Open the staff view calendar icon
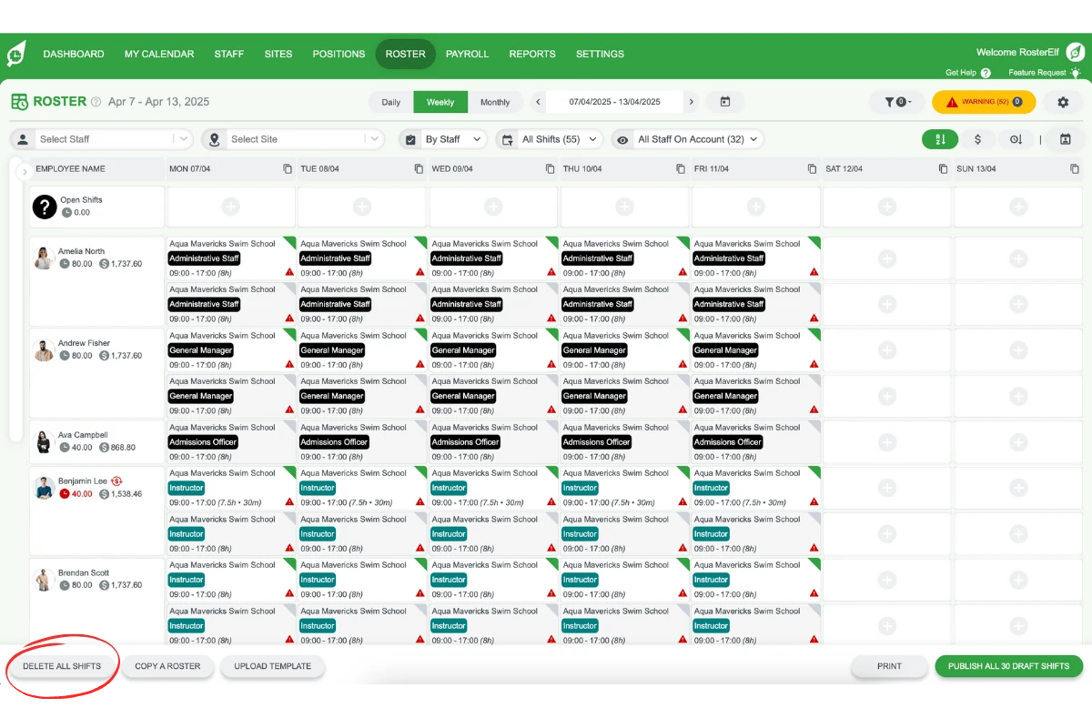Screen dimensions: 1092x728 (x=1065, y=139)
